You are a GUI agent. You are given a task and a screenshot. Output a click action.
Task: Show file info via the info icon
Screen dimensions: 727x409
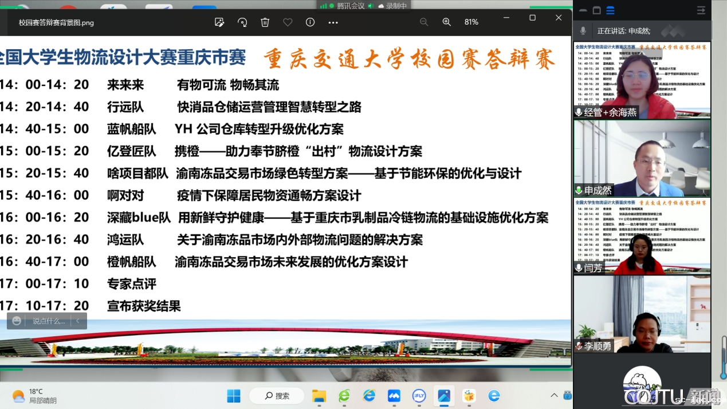[x=311, y=22]
